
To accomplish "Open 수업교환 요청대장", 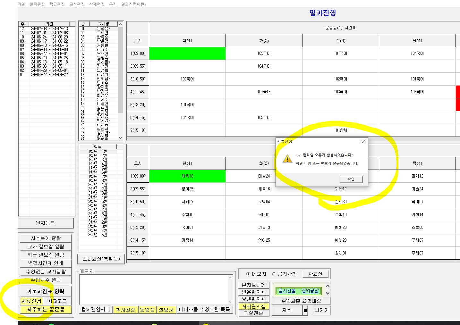I will click(301, 301).
